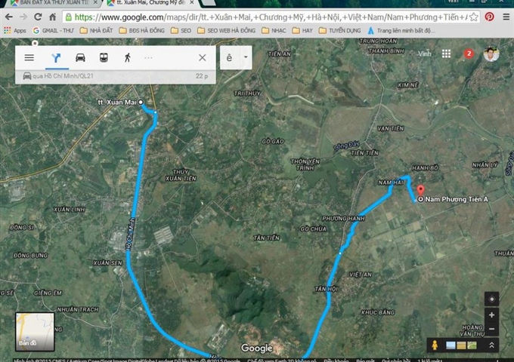The image size is (514, 362).
Task: Bookmark this page with the star icon
Action: (x=473, y=16)
